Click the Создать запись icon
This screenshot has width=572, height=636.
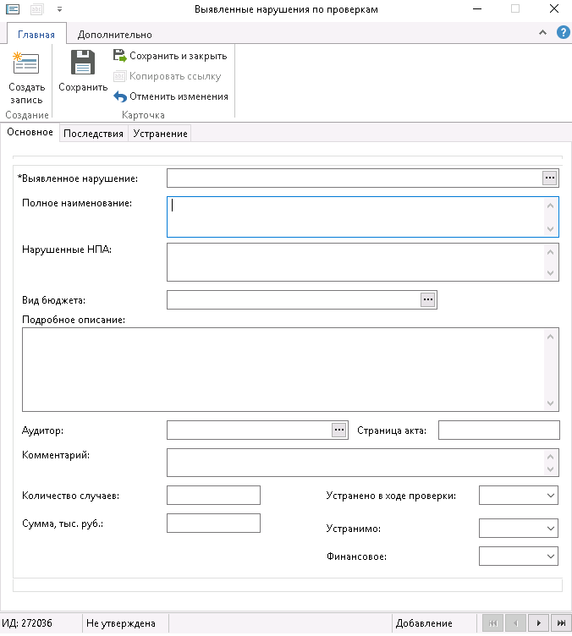(26, 63)
